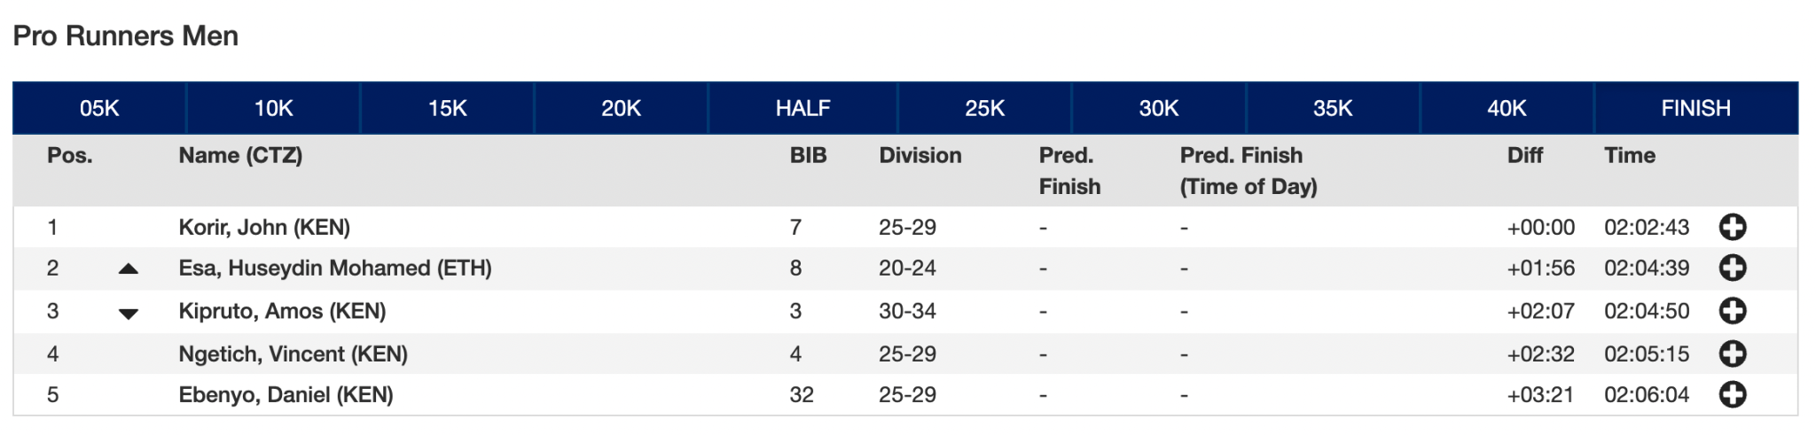The width and height of the screenshot is (1816, 435).
Task: Open the 35K split tab
Action: pyautogui.click(x=1332, y=108)
